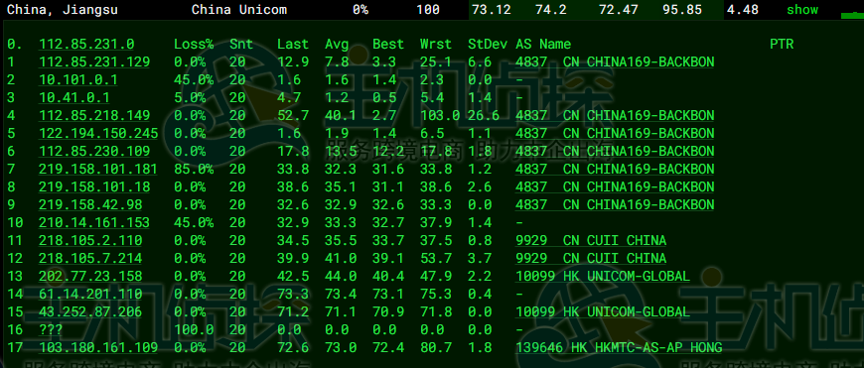This screenshot has width=864, height=368.
Task: Click source network link 112.85.231.0
Action: pyautogui.click(x=86, y=44)
